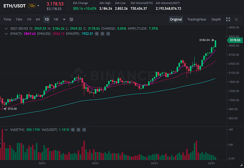The width and height of the screenshot is (244, 168).
Task: Select the 4H interval
Action: coord(38,19)
